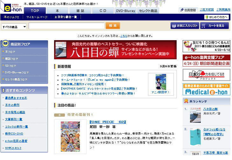Open the Medical e-hon banner
This screenshot has height=160, width=232.
pyautogui.click(x=207, y=89)
